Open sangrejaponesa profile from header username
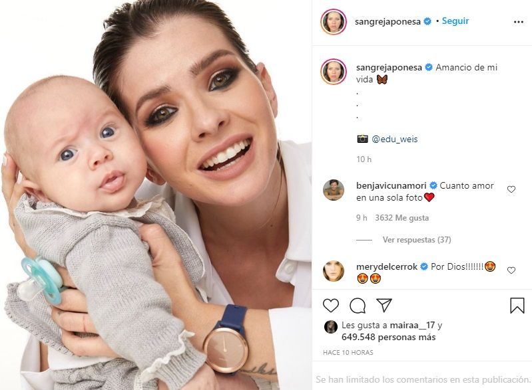The image size is (532, 390). (x=388, y=22)
